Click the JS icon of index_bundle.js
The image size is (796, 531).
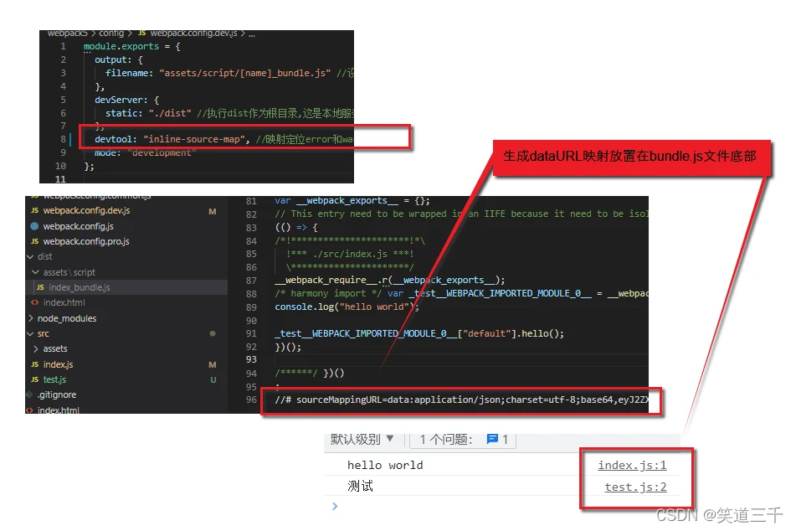click(x=40, y=287)
